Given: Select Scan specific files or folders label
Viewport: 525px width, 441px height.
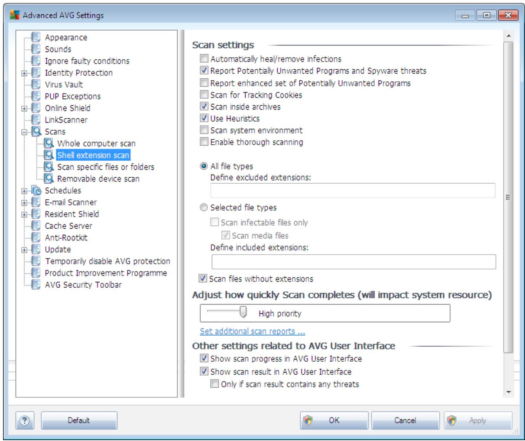Looking at the screenshot, I should (x=106, y=167).
